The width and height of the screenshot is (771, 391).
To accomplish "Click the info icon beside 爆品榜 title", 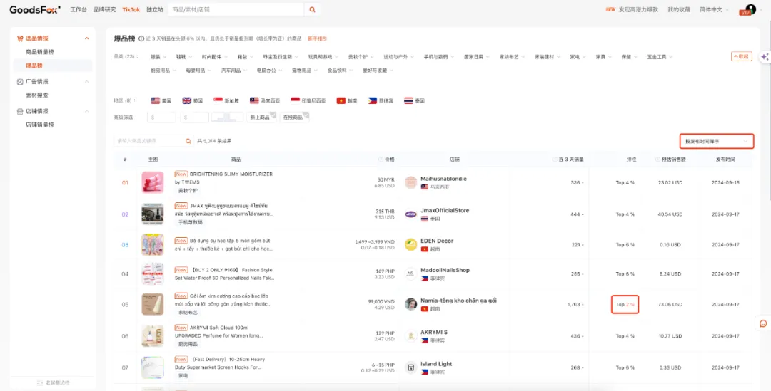I will (x=141, y=38).
